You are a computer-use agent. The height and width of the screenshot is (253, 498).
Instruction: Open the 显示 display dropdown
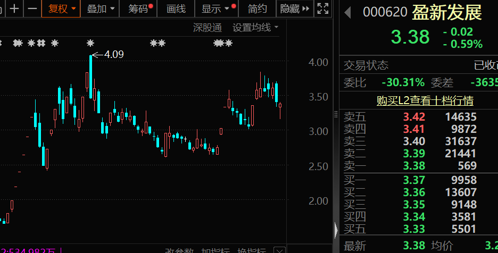click(215, 9)
